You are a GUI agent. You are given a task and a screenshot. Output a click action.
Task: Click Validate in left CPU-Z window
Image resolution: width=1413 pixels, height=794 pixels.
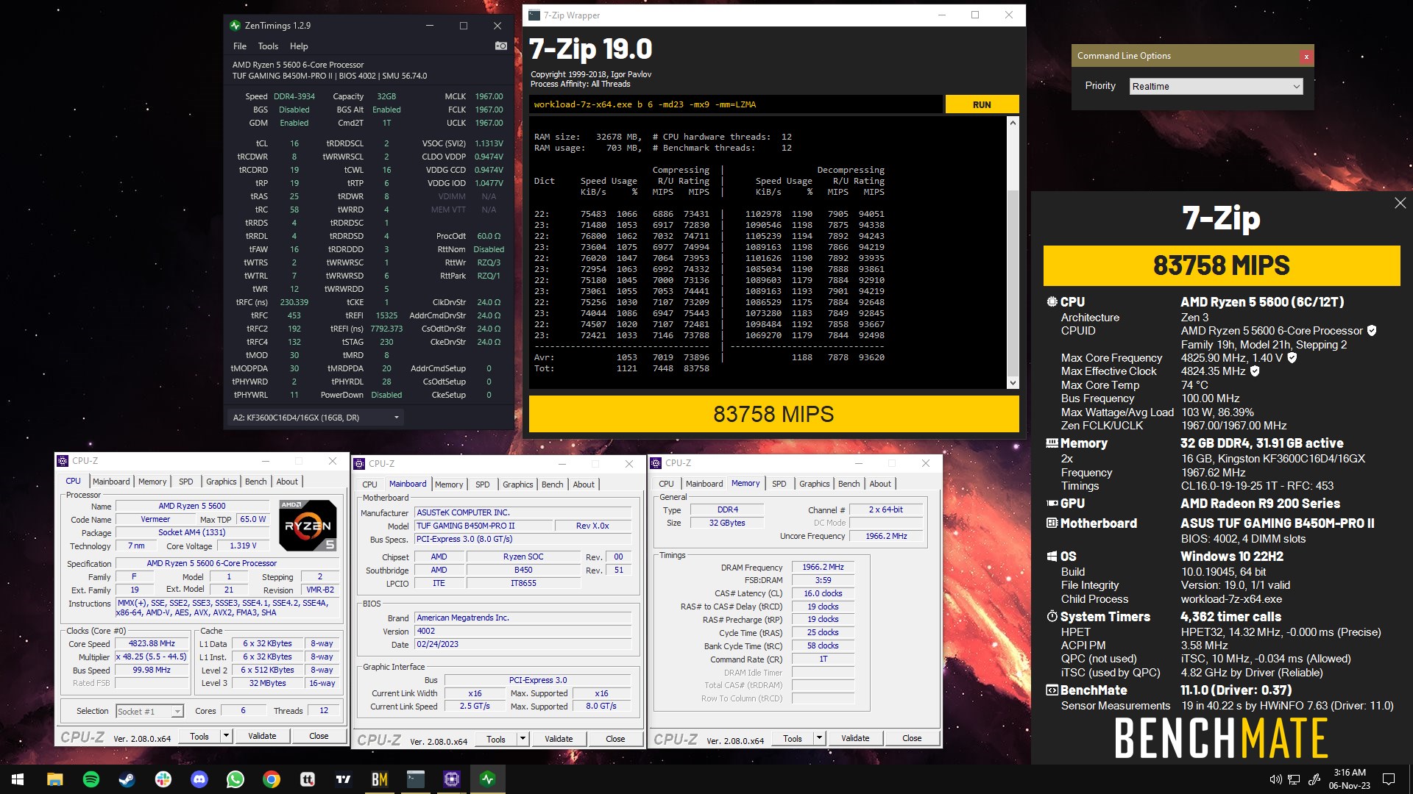pyautogui.click(x=262, y=736)
